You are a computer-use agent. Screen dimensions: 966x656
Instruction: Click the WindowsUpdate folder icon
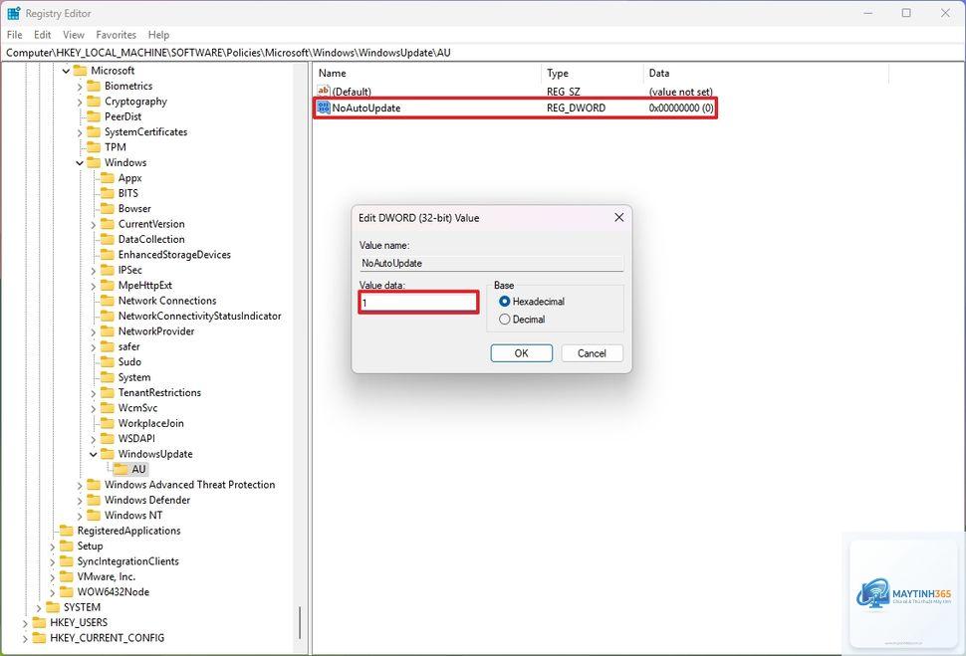click(x=108, y=454)
